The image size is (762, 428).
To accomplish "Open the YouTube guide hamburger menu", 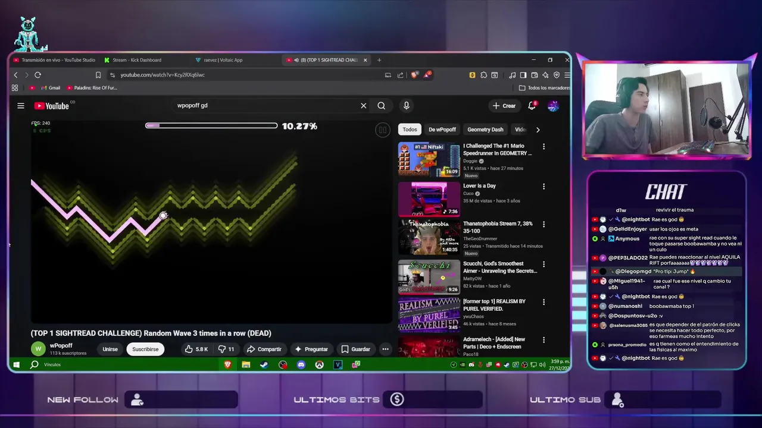I will point(21,106).
